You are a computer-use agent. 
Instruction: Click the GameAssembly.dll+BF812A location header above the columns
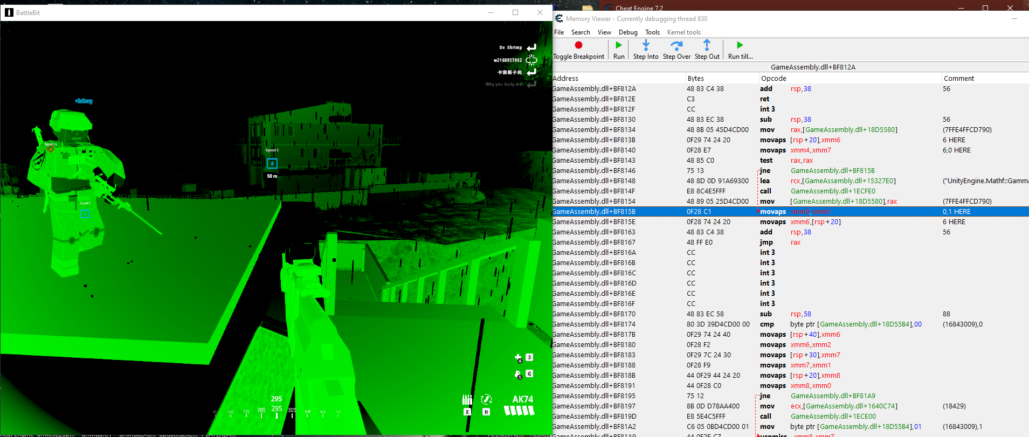click(x=813, y=67)
